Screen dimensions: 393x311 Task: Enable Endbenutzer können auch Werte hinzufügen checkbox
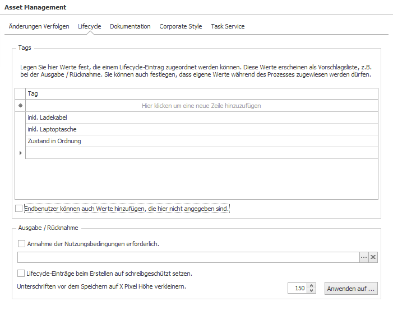pyautogui.click(x=19, y=209)
